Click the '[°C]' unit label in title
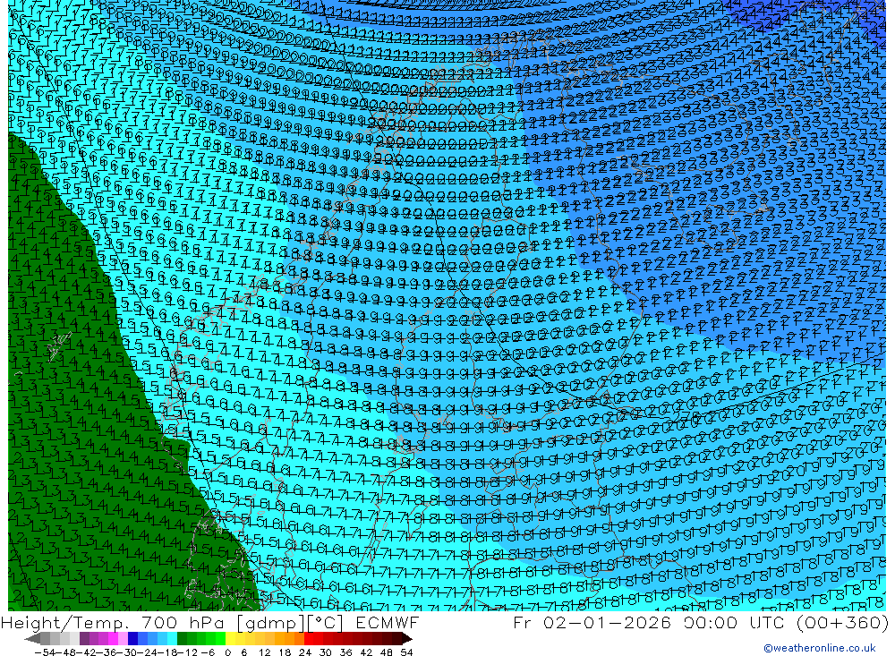The height and width of the screenshot is (656, 895). (326, 622)
